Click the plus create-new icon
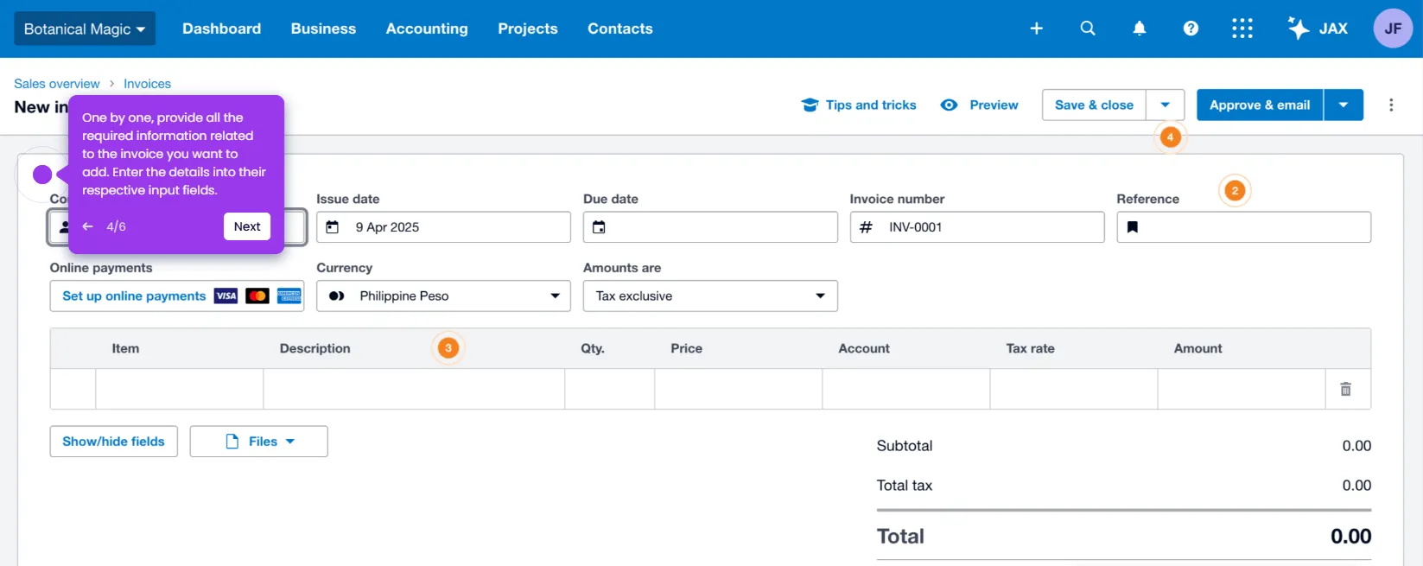 (1037, 29)
